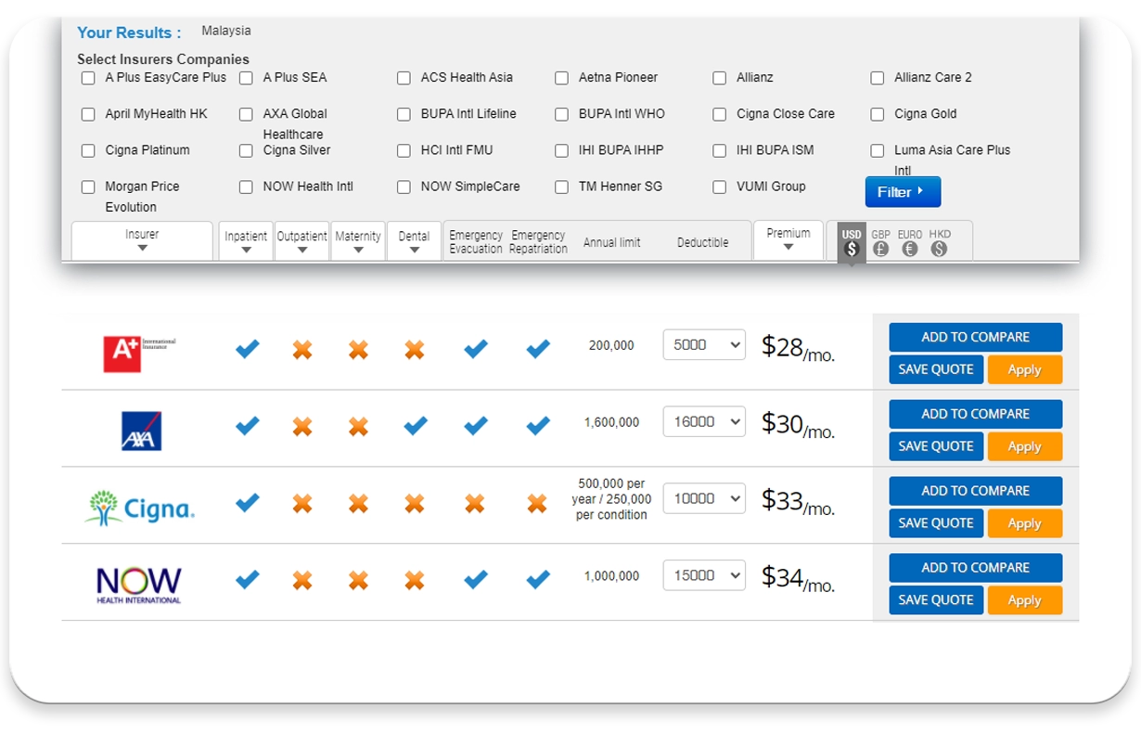Screen dimensions: 1141x734
Task: Check the Luma Asia Care Plus checkbox
Action: pos(877,150)
